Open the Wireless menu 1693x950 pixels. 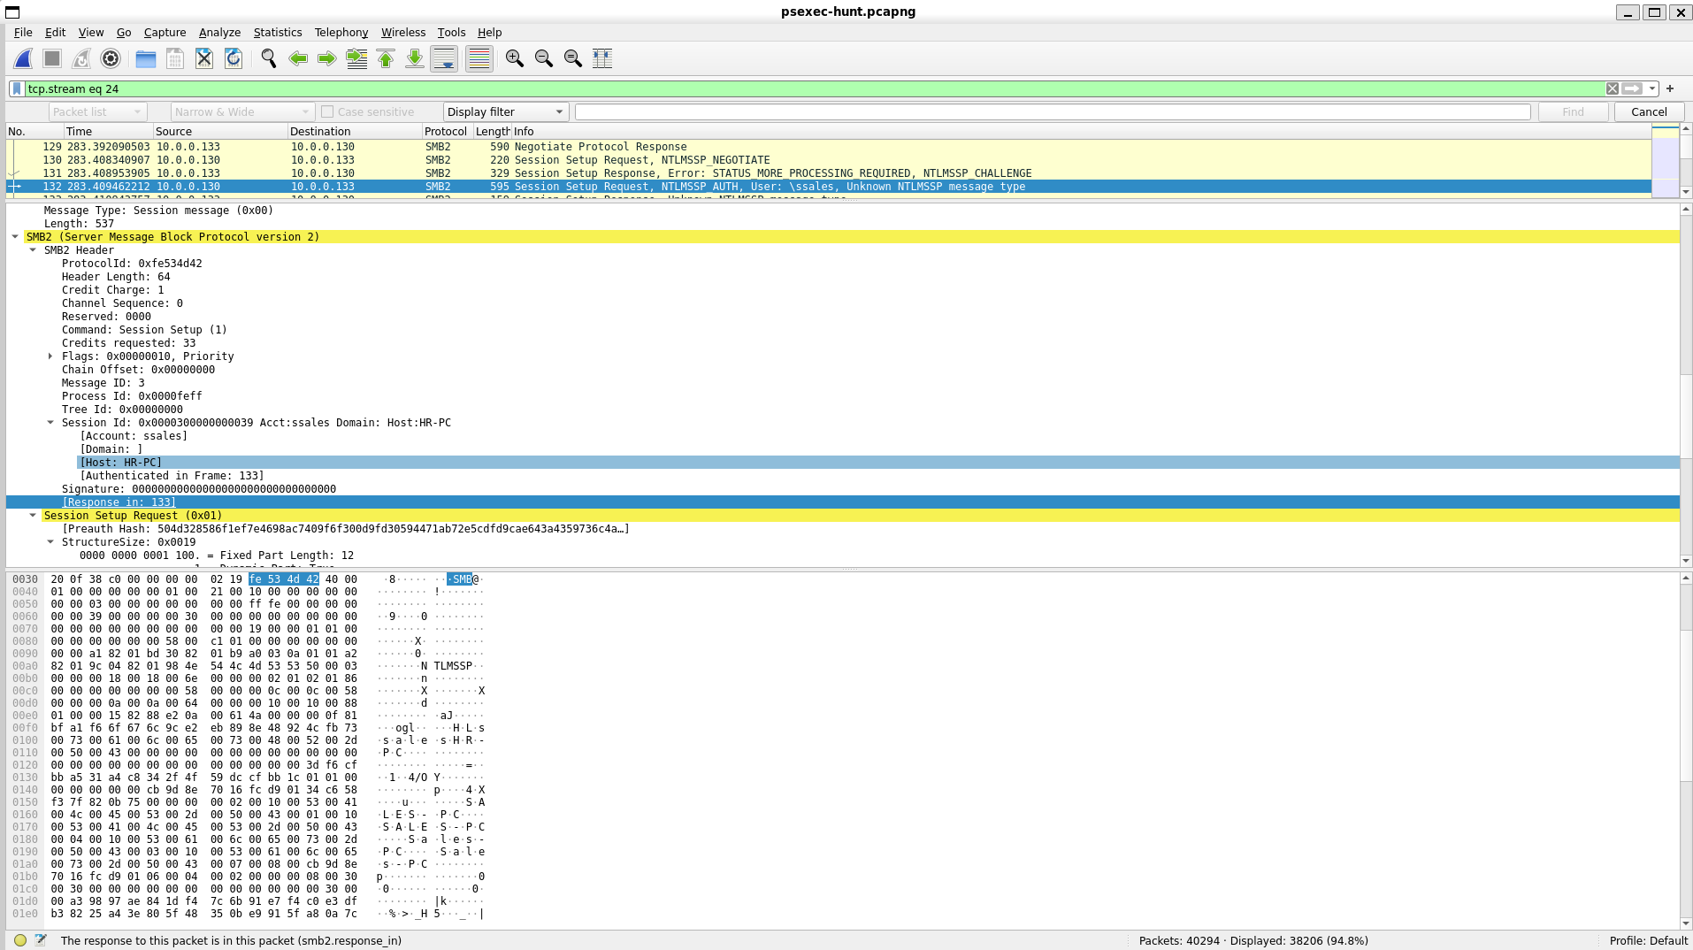pos(403,32)
